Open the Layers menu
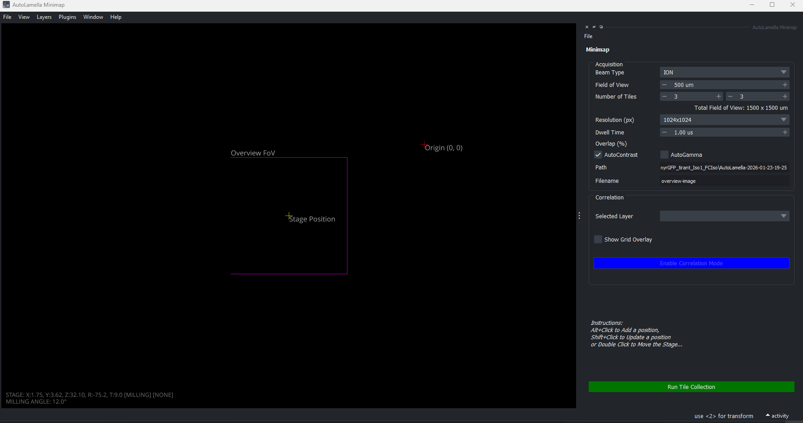803x423 pixels. 44,17
